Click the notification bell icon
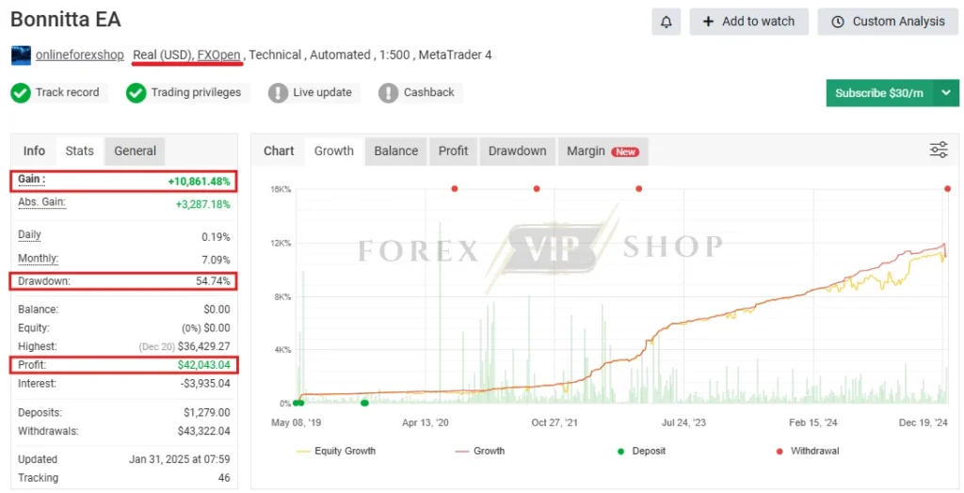Viewport: 964px width, 493px height. (666, 22)
